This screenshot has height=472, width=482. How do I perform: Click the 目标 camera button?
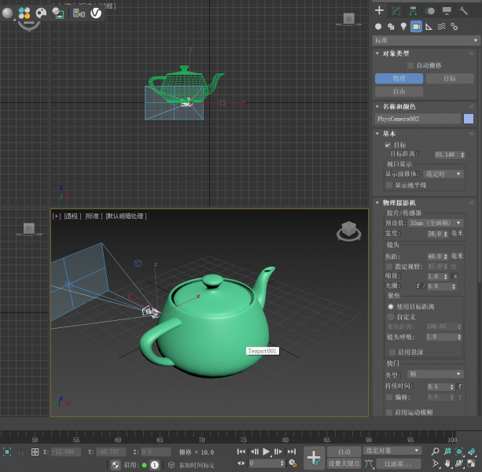(x=450, y=79)
